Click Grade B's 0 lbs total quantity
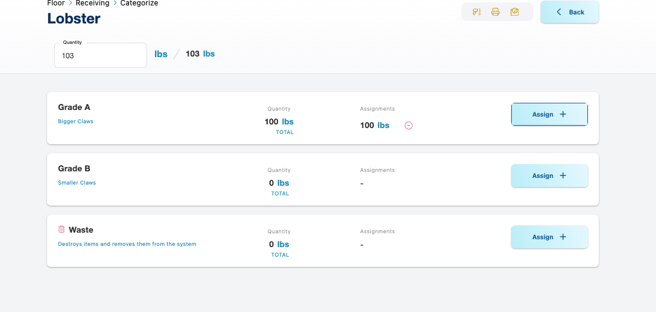Viewport: 656px width, 312px height. 279,183
